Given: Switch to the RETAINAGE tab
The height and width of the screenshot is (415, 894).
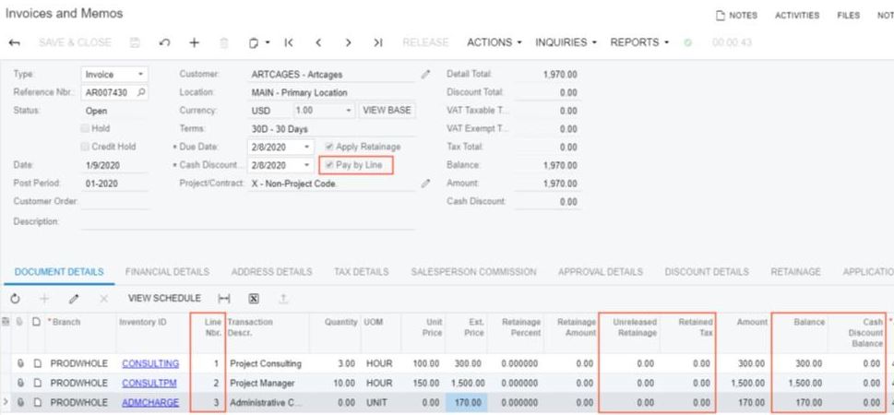Looking at the screenshot, I should (x=796, y=272).
